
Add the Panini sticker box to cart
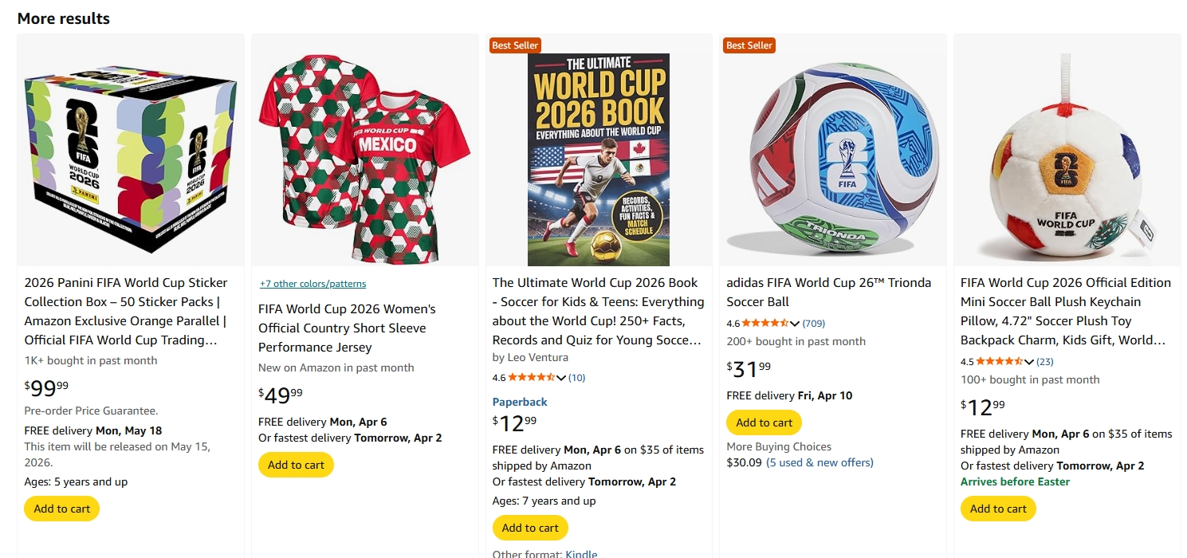pyautogui.click(x=61, y=509)
